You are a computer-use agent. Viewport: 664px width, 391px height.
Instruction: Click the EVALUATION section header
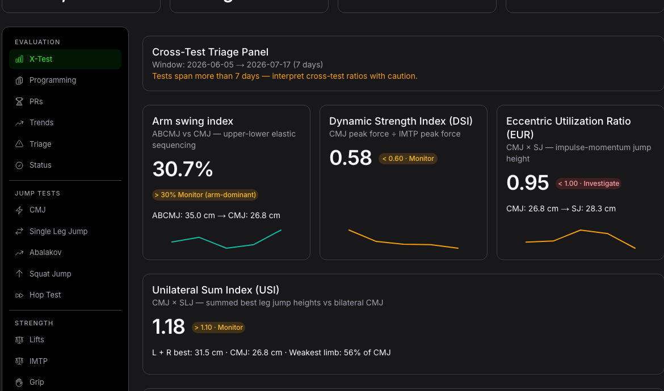37,42
